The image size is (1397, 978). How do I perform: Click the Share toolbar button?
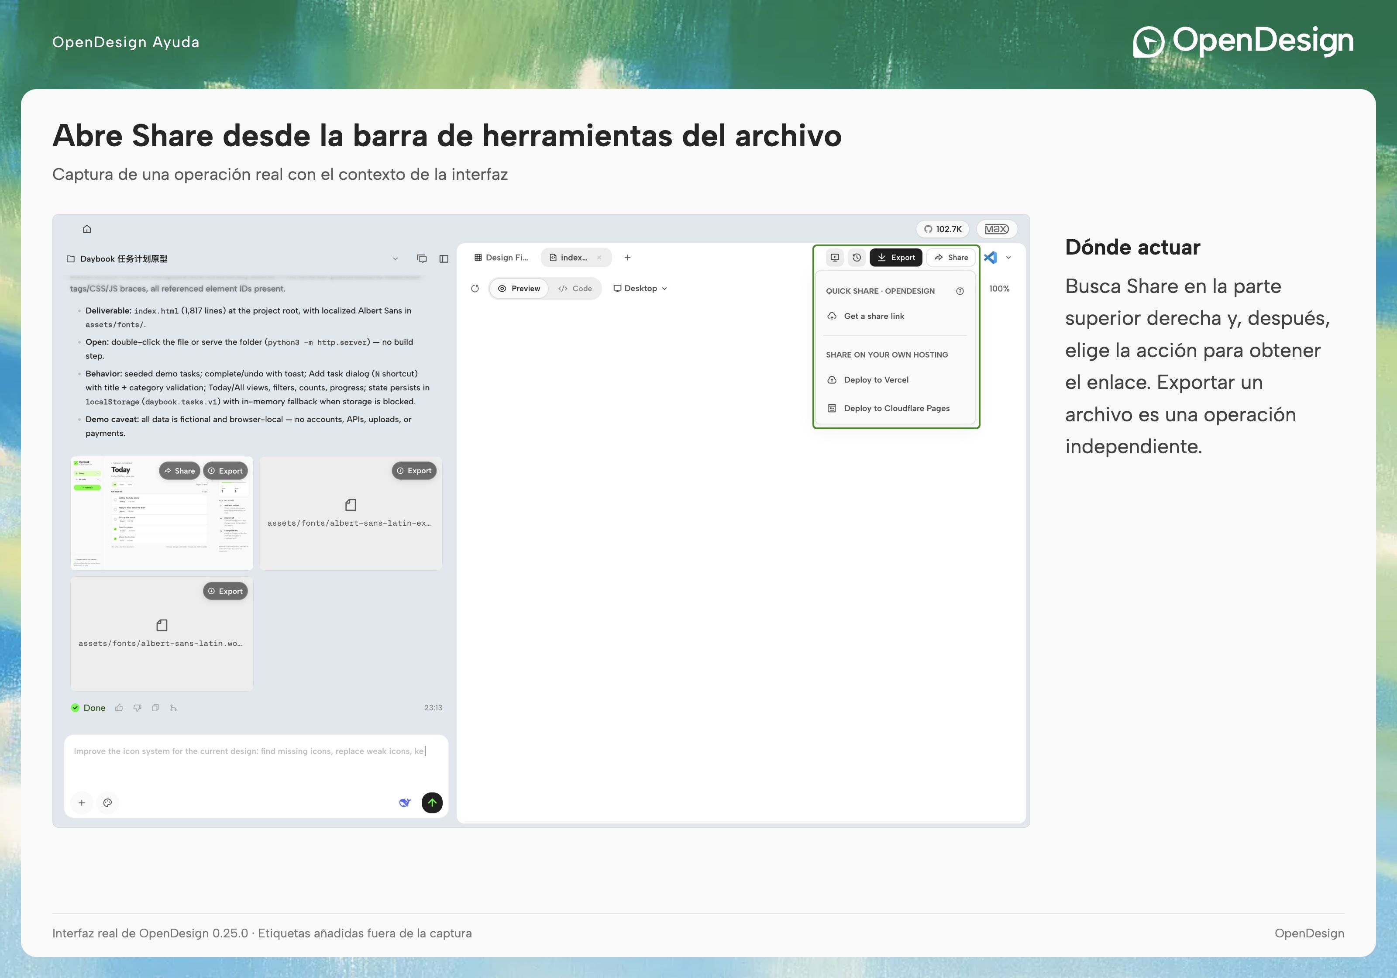click(951, 258)
